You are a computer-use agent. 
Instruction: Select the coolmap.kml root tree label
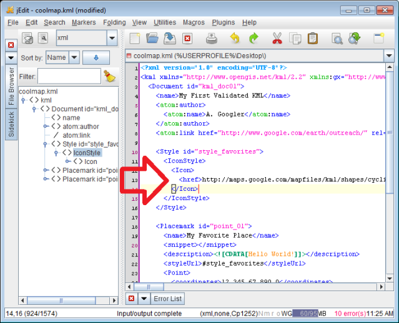tap(39, 91)
